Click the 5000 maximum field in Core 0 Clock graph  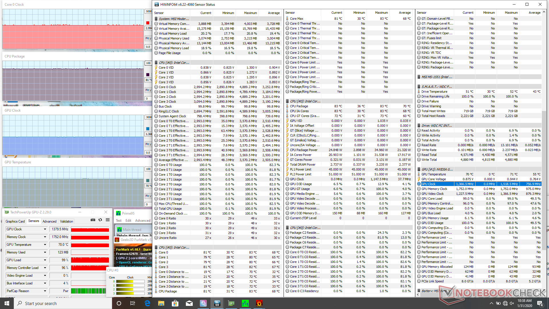[148, 11]
